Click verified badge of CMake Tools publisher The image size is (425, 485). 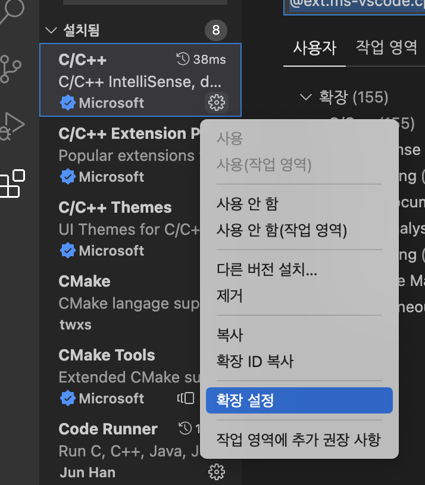68,398
